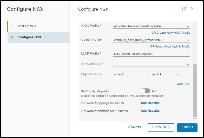Screen dimensions: 204x138
Task: Click the Add PNIC link
Action: point(183,84)
